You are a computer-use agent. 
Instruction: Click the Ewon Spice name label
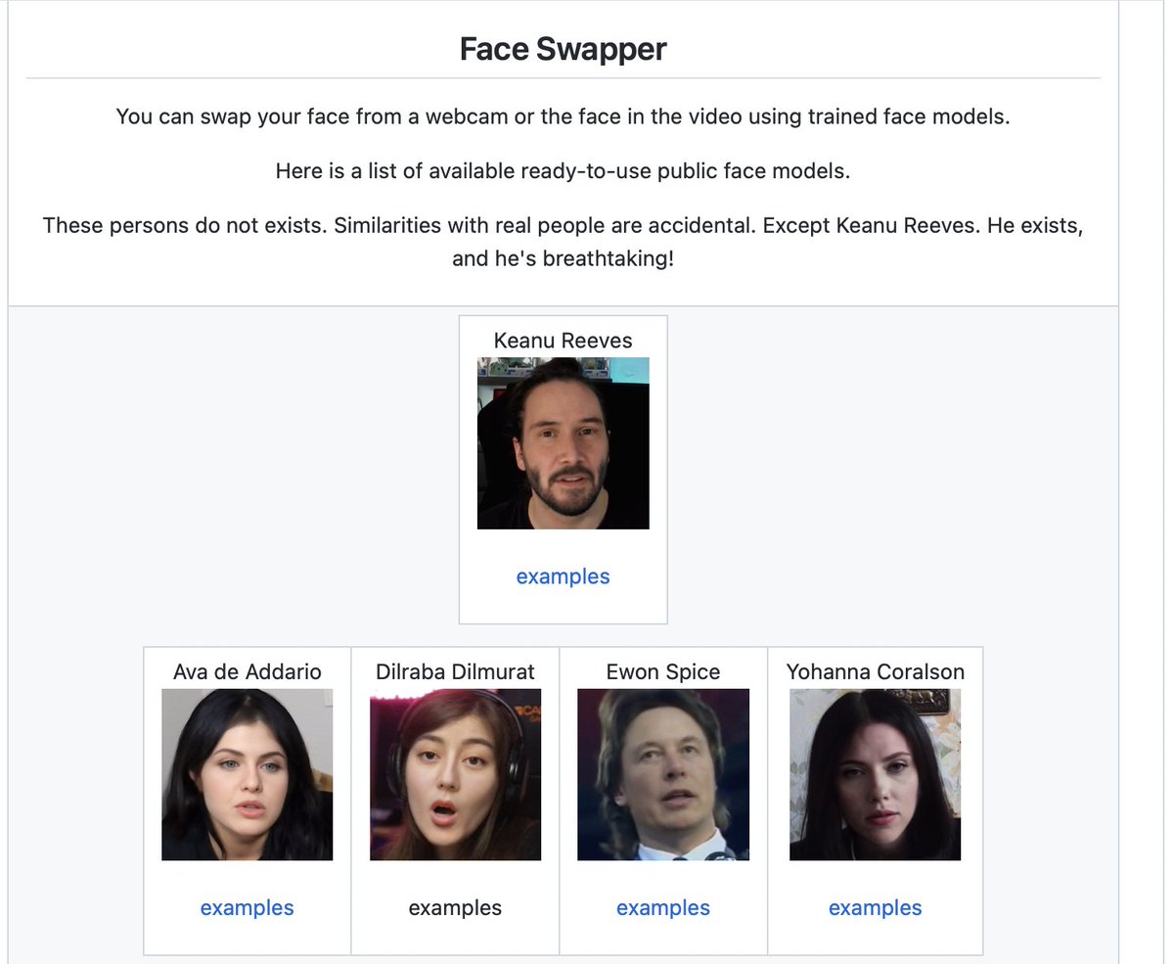coord(662,671)
